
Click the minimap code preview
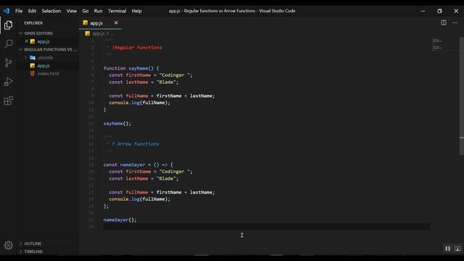pyautogui.click(x=438, y=44)
